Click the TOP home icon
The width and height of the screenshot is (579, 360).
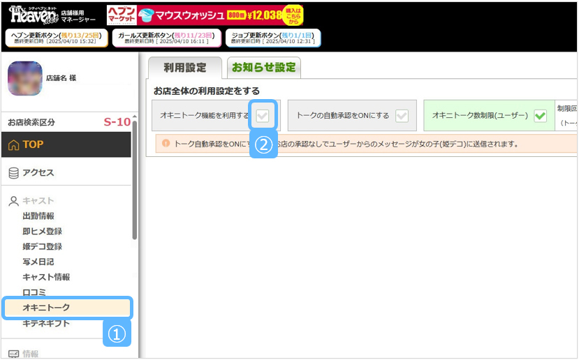[13, 145]
